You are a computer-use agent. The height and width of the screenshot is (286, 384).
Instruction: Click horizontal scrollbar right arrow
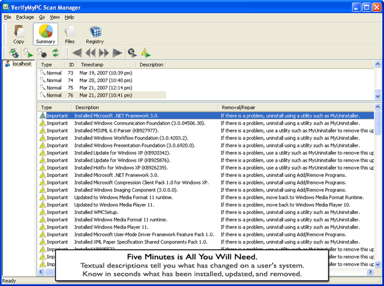[x=370, y=272]
